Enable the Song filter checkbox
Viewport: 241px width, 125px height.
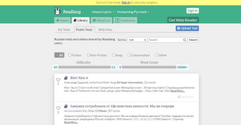click(114, 55)
